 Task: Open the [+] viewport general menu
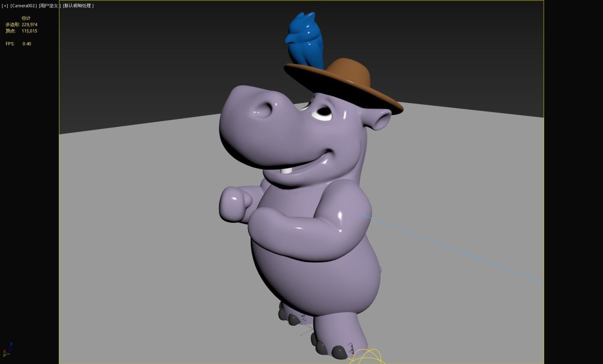click(5, 6)
